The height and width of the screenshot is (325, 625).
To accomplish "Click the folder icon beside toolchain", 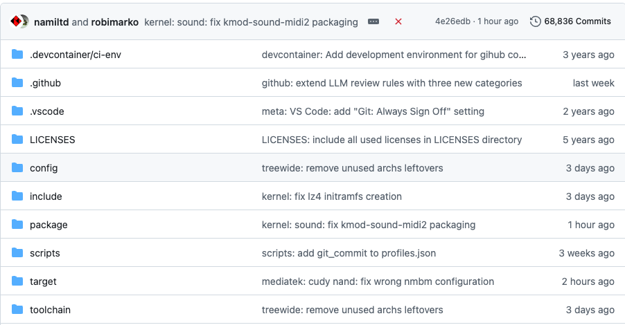I will tap(17, 309).
